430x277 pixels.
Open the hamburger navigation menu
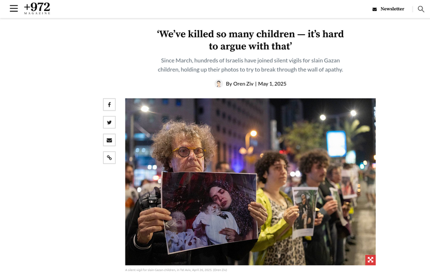click(14, 9)
